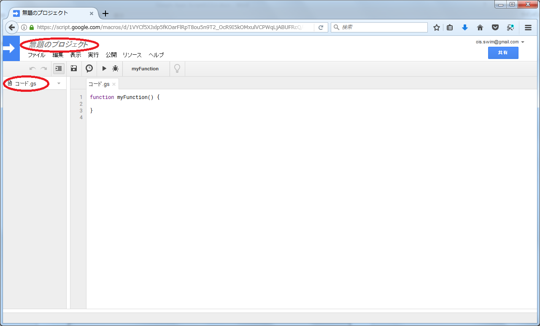This screenshot has width=540, height=326.
Task: Open current project's triggers clock icon
Action: (89, 68)
